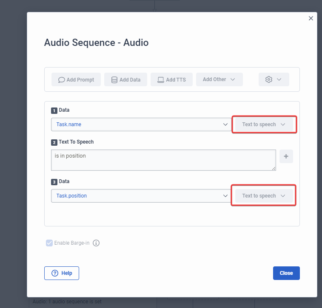Click the Add Prompt button label
The width and height of the screenshot is (322, 308).
[80, 80]
